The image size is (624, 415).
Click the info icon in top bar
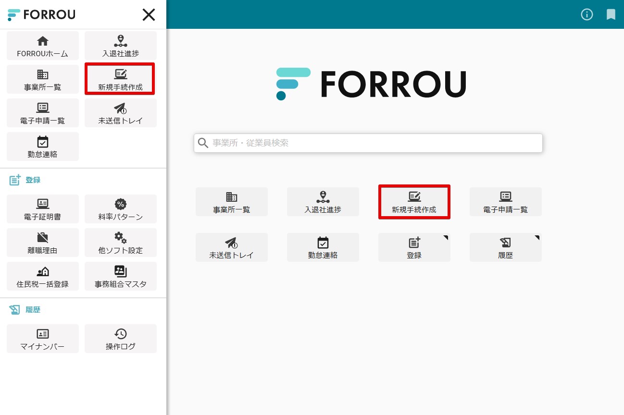pyautogui.click(x=587, y=14)
